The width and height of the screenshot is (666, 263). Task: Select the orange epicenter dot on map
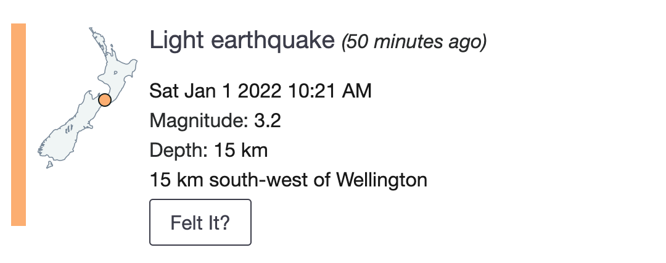[x=104, y=100]
